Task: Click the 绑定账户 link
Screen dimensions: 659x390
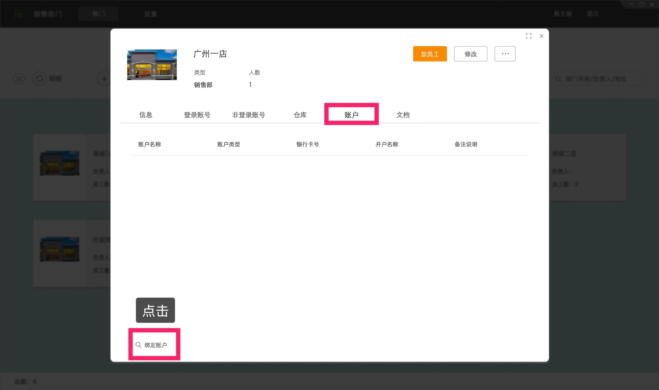Action: click(155, 344)
